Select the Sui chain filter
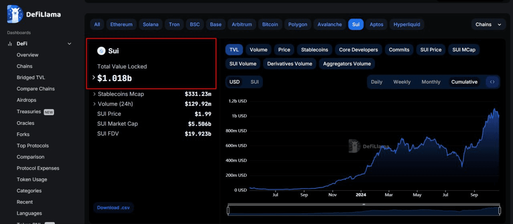This screenshot has height=224, width=513. point(356,24)
